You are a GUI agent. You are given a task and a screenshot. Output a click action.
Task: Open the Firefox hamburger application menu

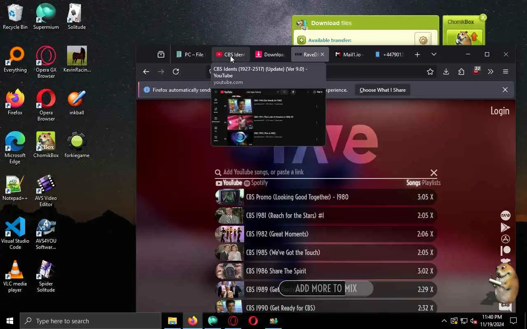click(506, 72)
